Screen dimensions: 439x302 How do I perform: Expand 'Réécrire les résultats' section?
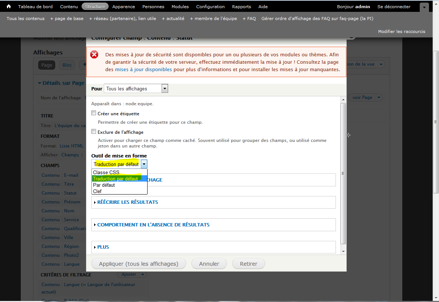pyautogui.click(x=127, y=202)
